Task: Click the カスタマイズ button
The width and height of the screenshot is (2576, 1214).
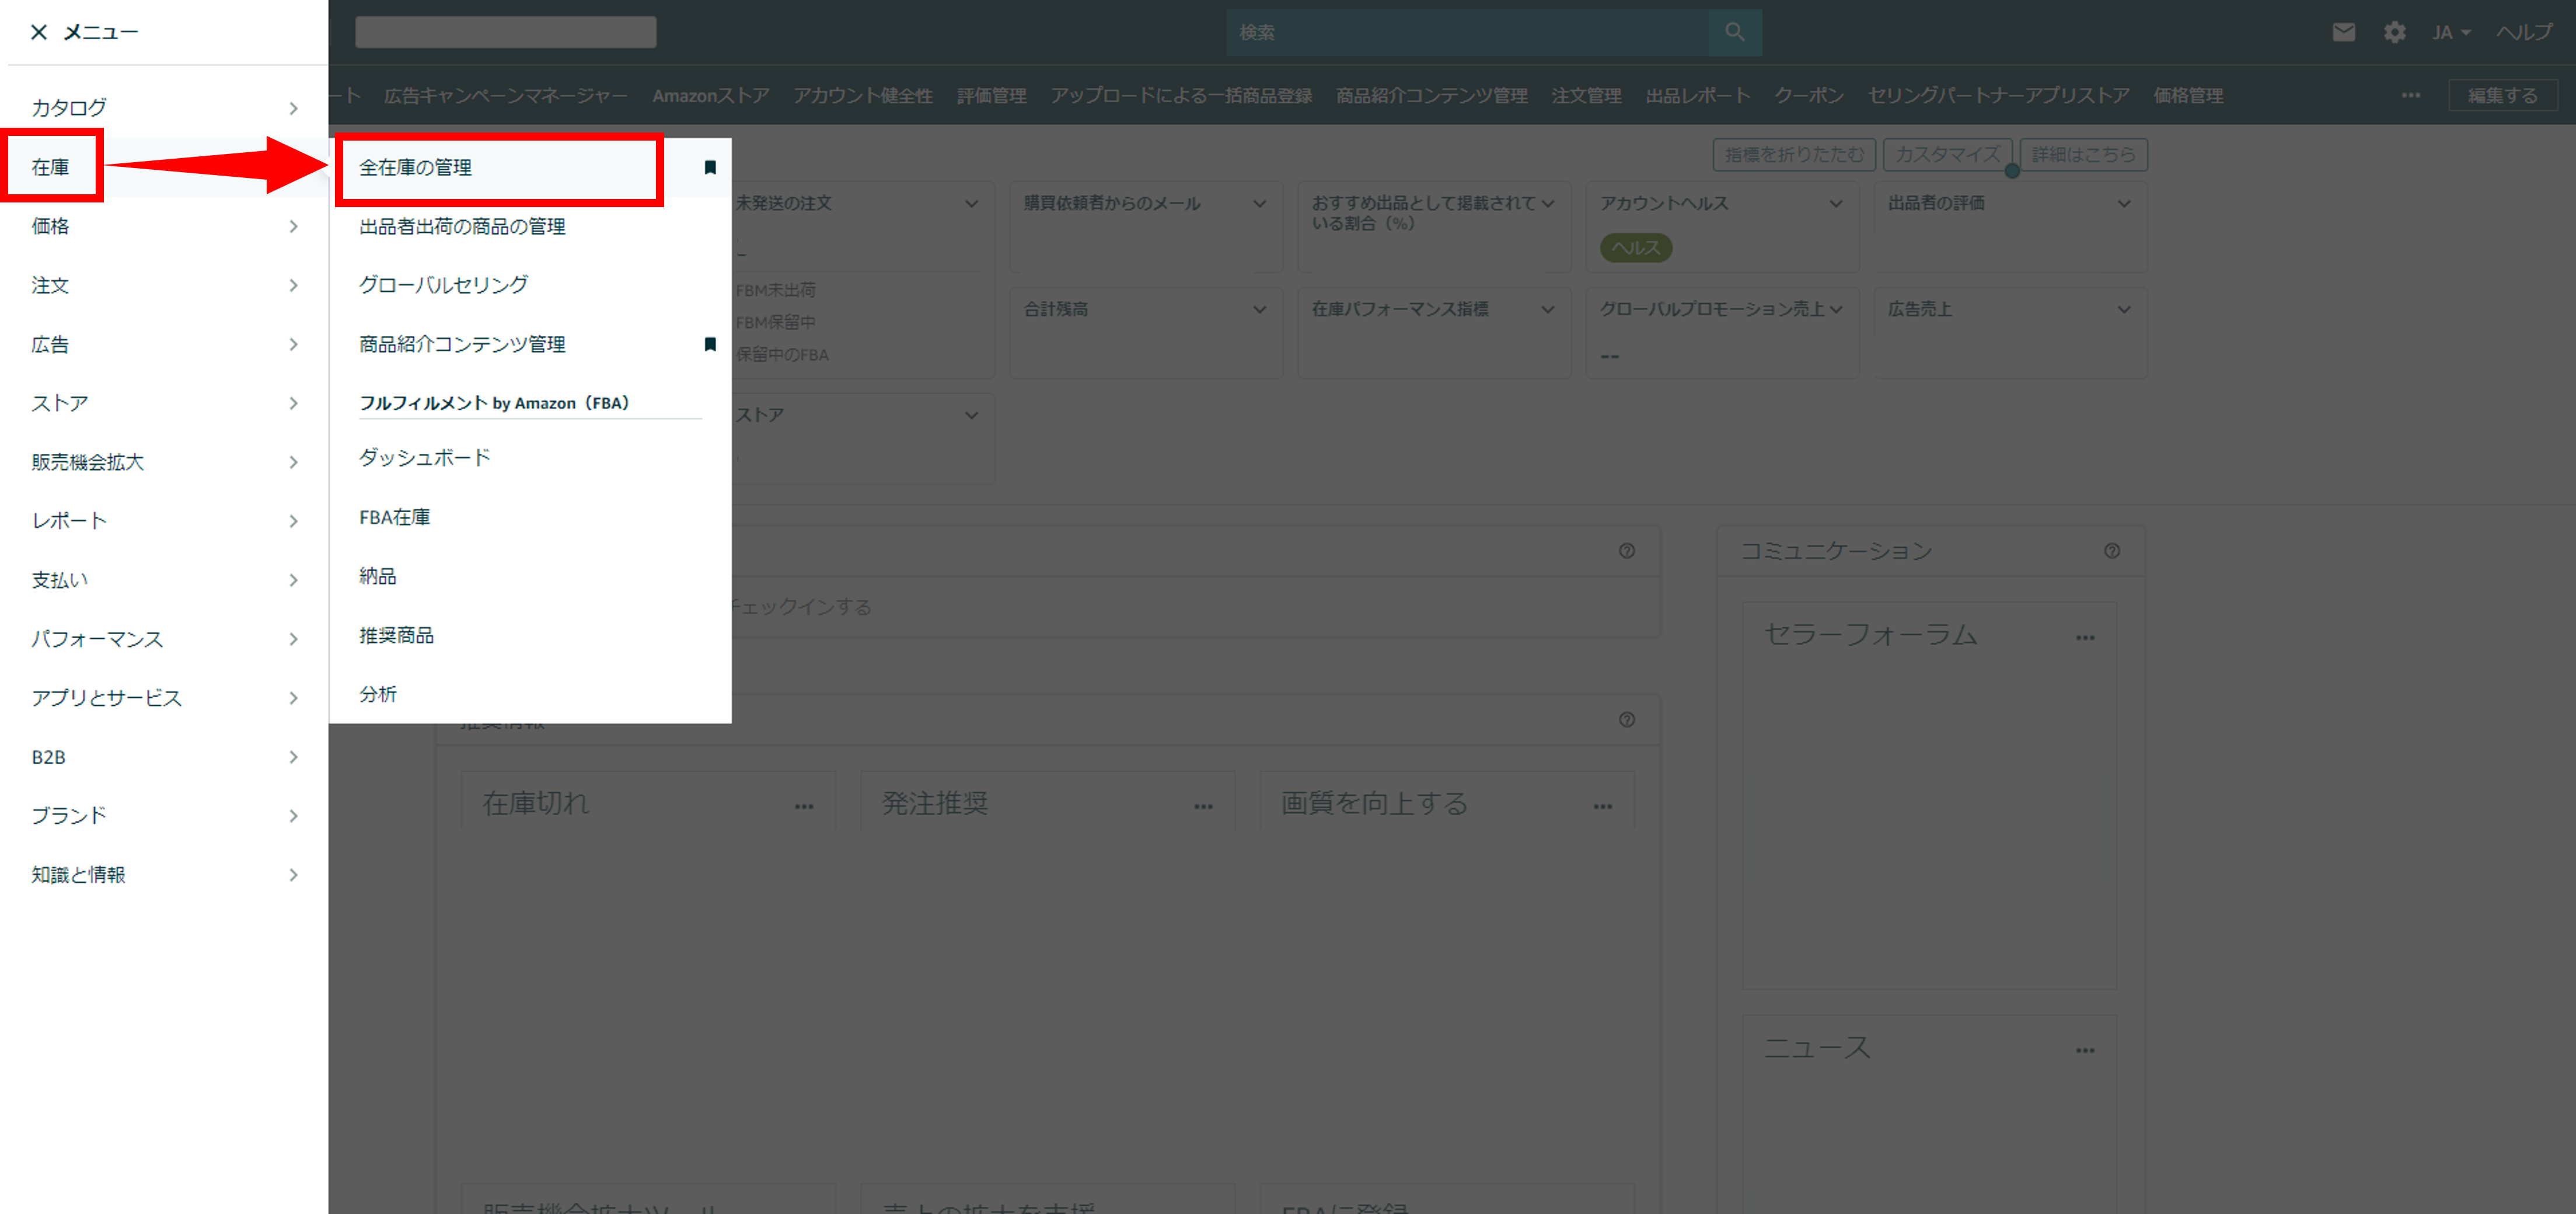Action: (x=1947, y=154)
